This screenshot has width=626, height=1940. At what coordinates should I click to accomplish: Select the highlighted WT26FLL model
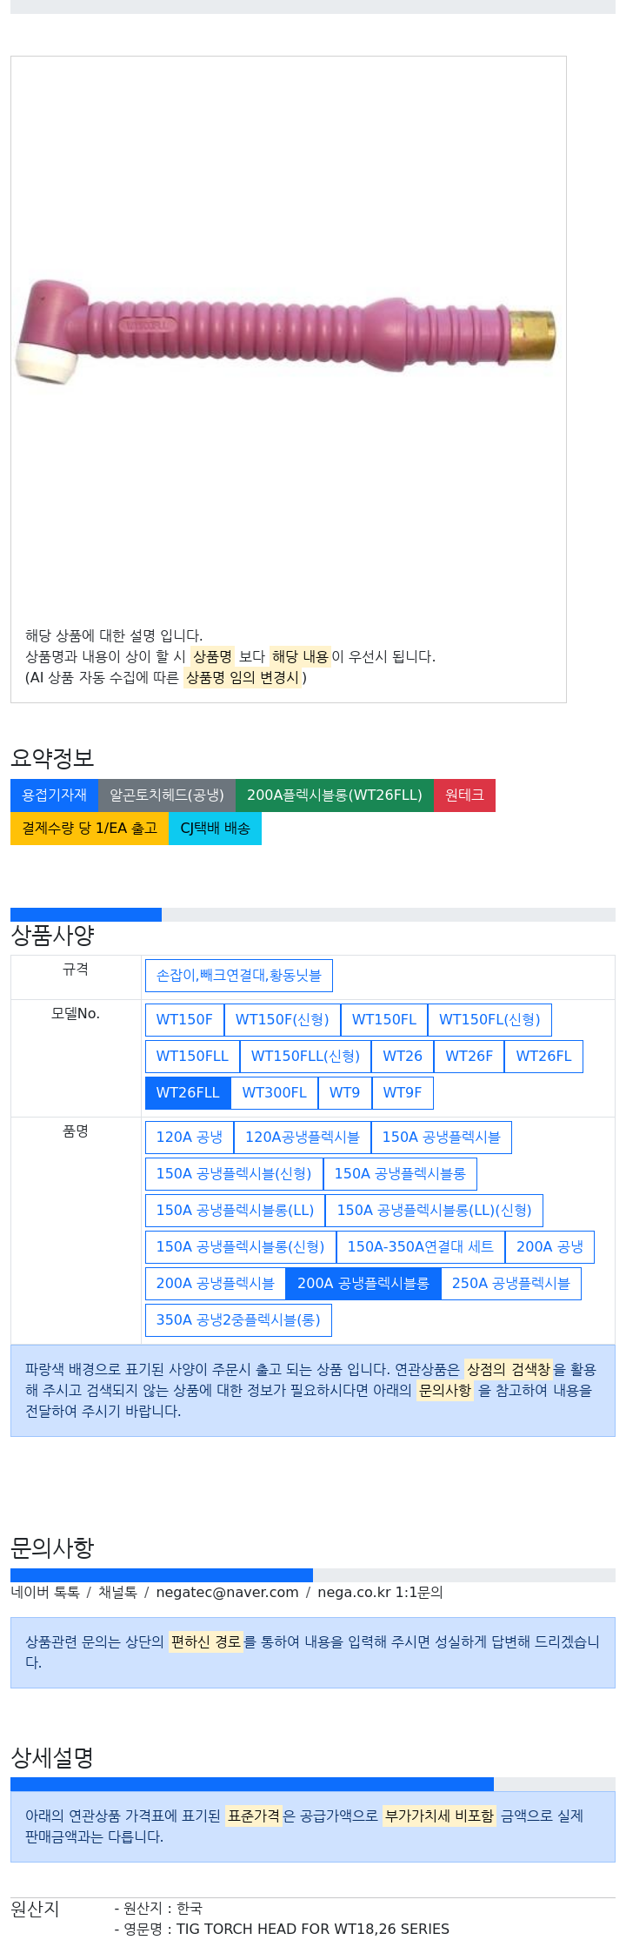188,1092
